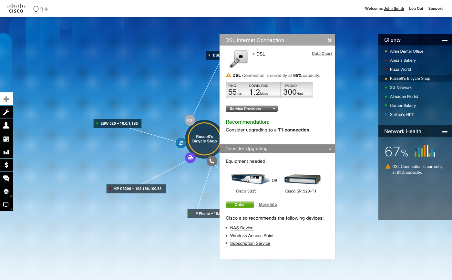452x280 pixels.
Task: Click the Network Health bar chart graphic
Action: click(425, 151)
